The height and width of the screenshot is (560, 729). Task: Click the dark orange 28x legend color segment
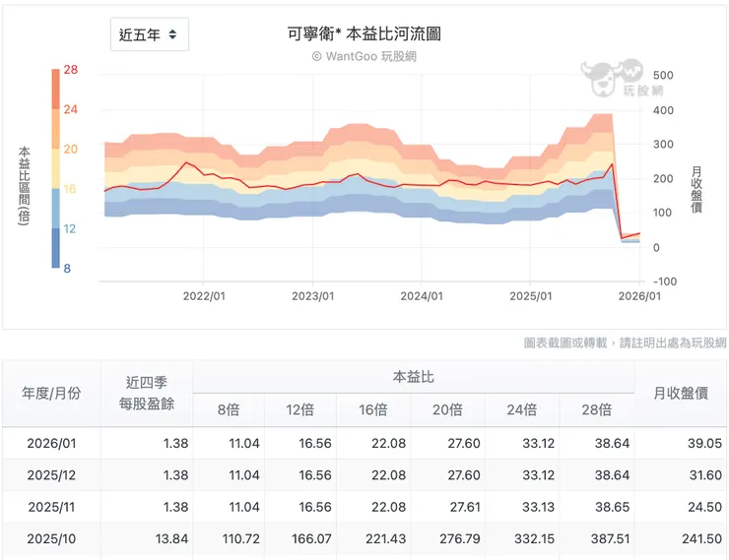point(55,89)
